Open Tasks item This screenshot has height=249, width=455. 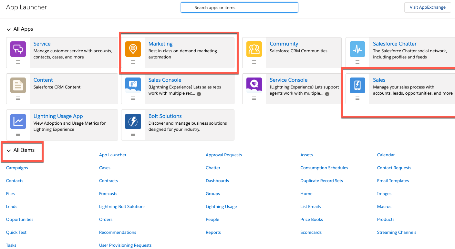[x=11, y=245]
